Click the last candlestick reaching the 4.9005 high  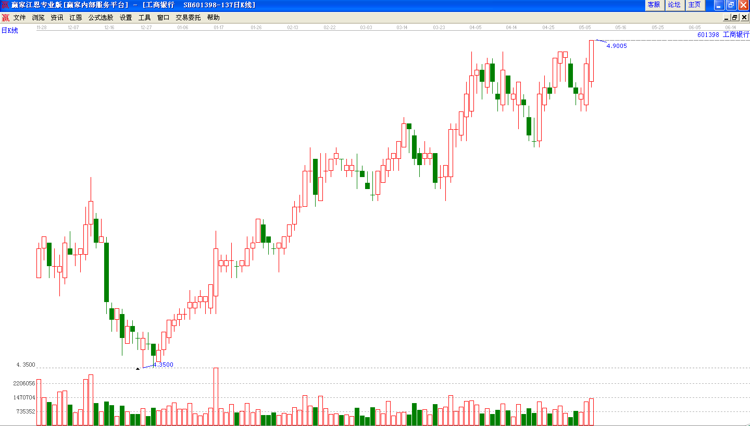coord(591,64)
